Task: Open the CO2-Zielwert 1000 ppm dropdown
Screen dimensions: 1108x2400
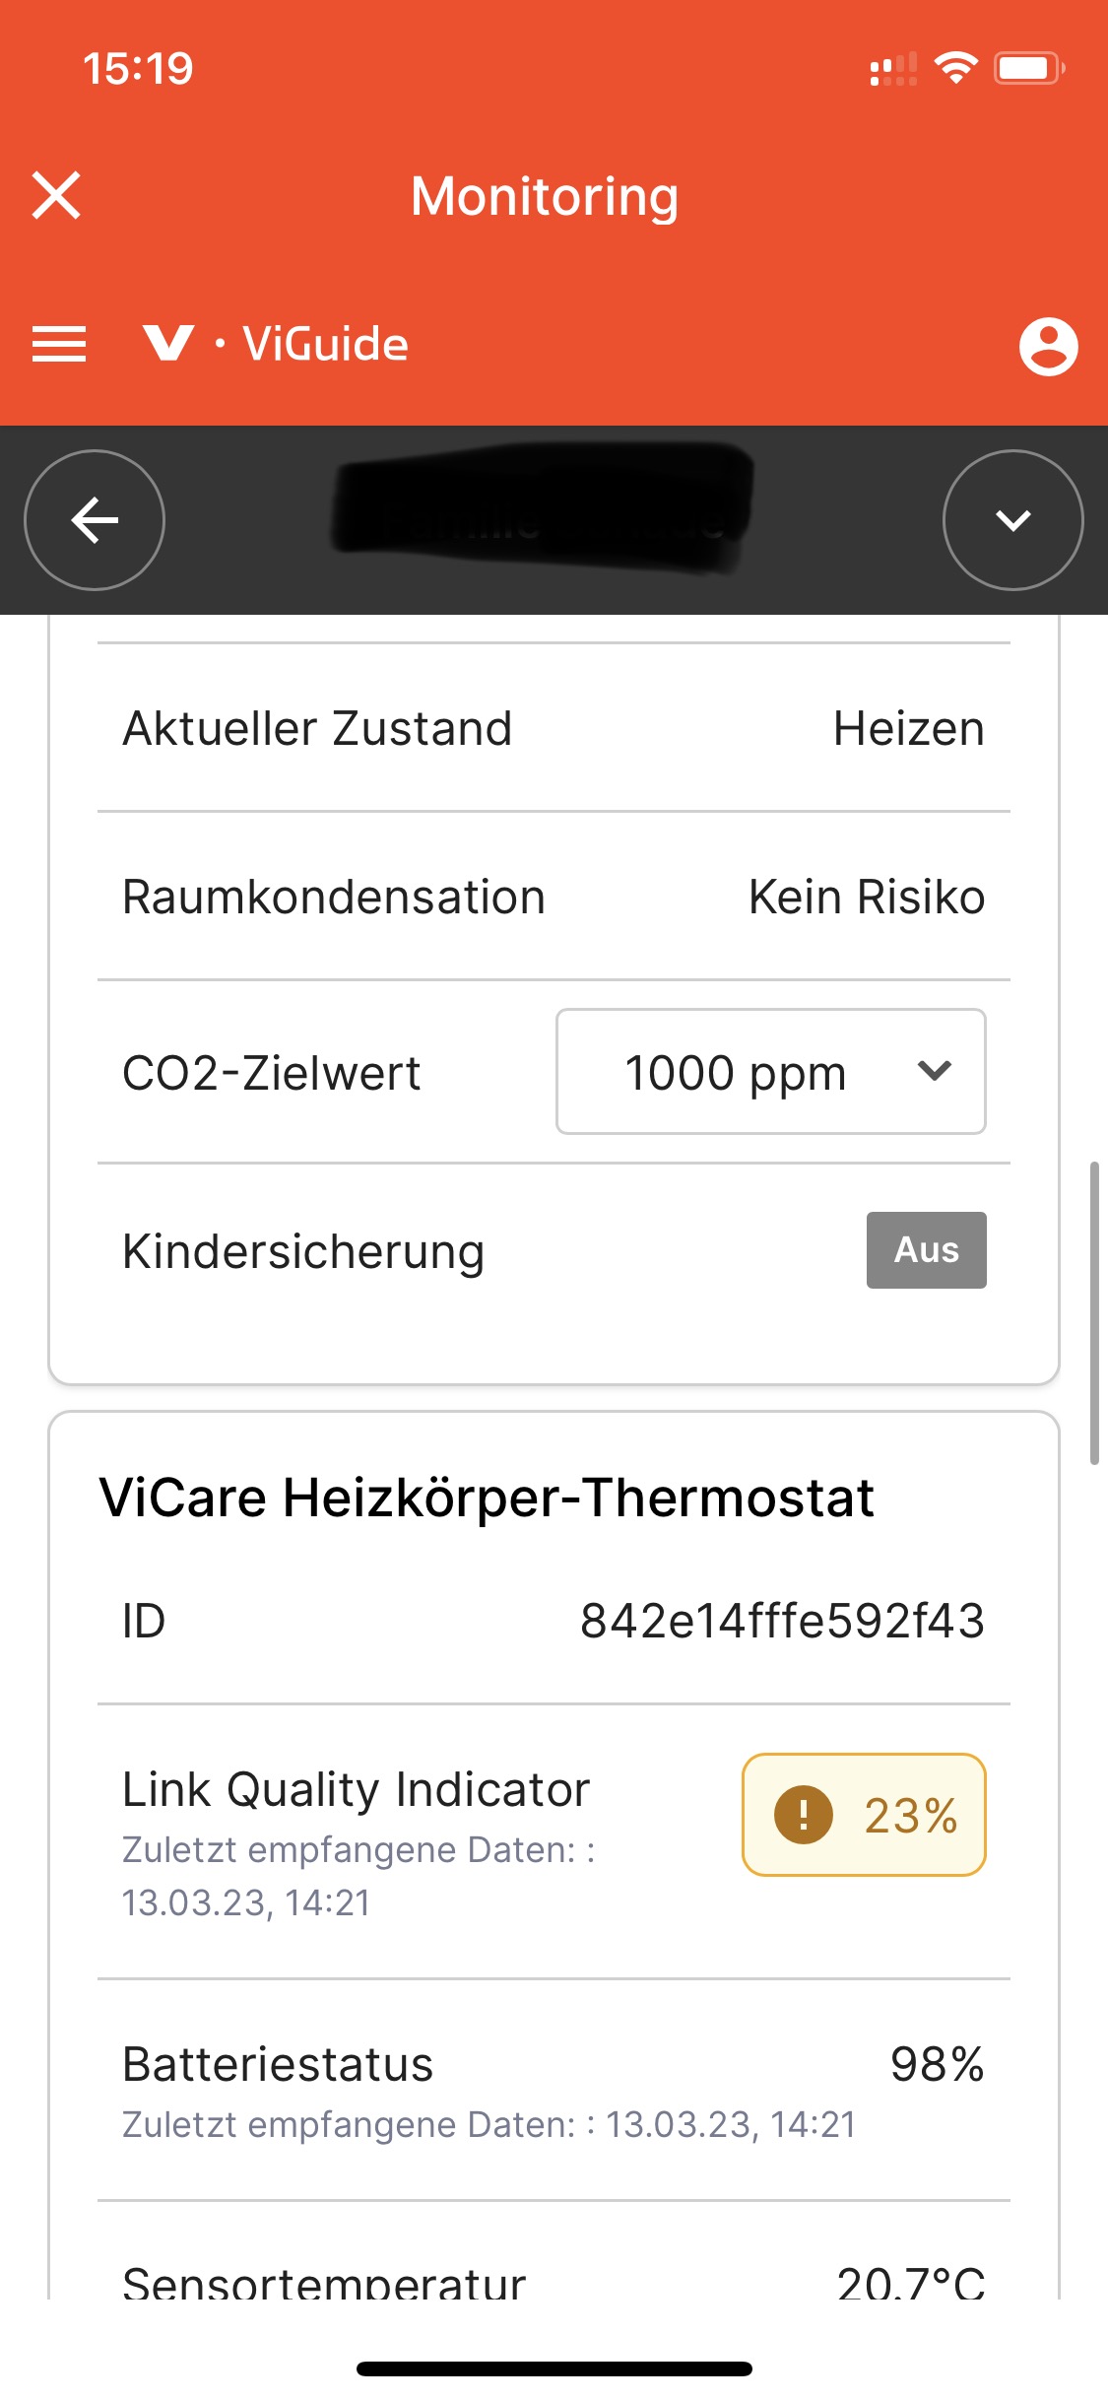Action: pyautogui.click(x=770, y=1071)
